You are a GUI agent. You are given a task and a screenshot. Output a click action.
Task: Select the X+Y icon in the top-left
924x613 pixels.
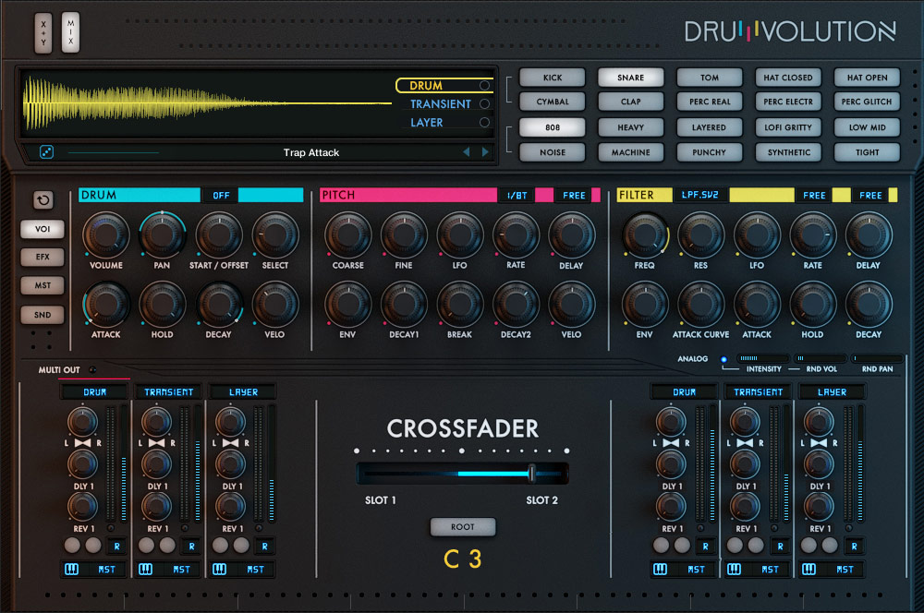coord(42,30)
